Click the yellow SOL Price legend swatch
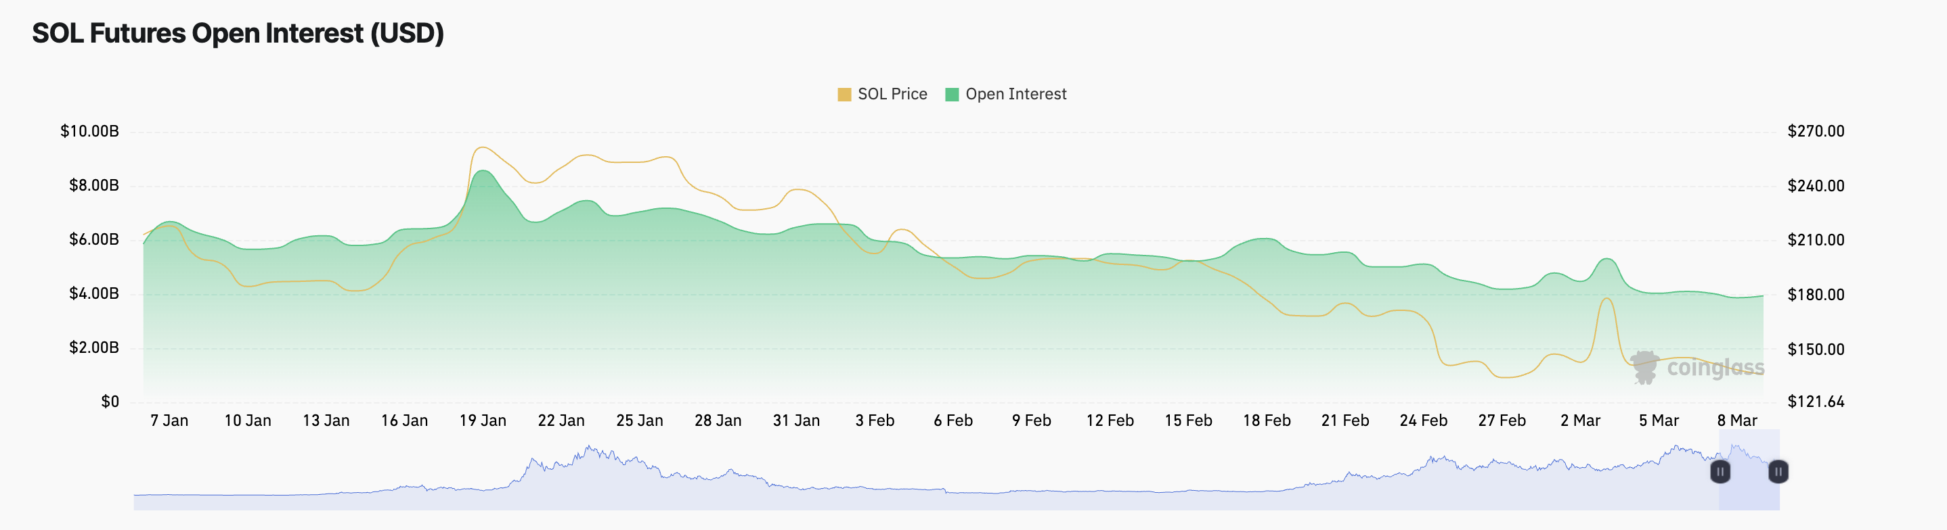The image size is (1947, 530). [844, 95]
